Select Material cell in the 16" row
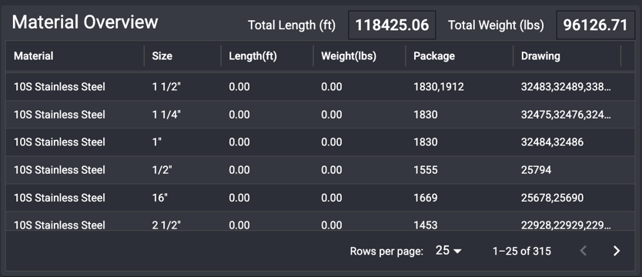The height and width of the screenshot is (277, 642). pyautogui.click(x=59, y=198)
